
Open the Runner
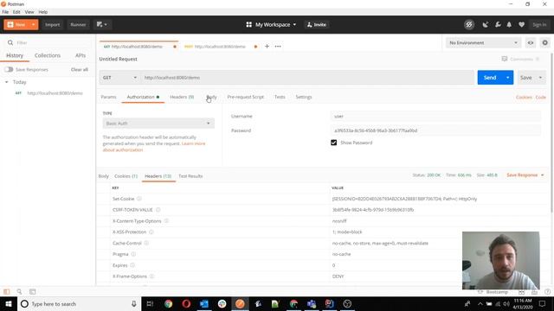pyautogui.click(x=78, y=25)
